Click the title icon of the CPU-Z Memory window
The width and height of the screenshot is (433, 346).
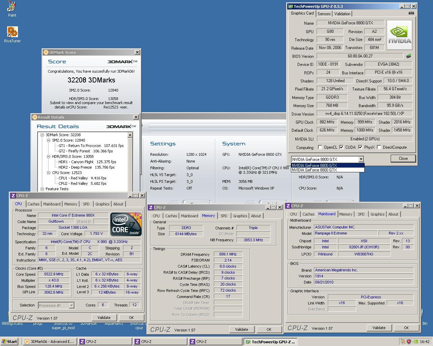pyautogui.click(x=151, y=207)
